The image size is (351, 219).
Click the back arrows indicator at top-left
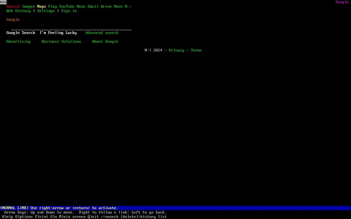(3, 2)
